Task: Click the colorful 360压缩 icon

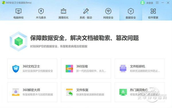Action: tap(69, 69)
